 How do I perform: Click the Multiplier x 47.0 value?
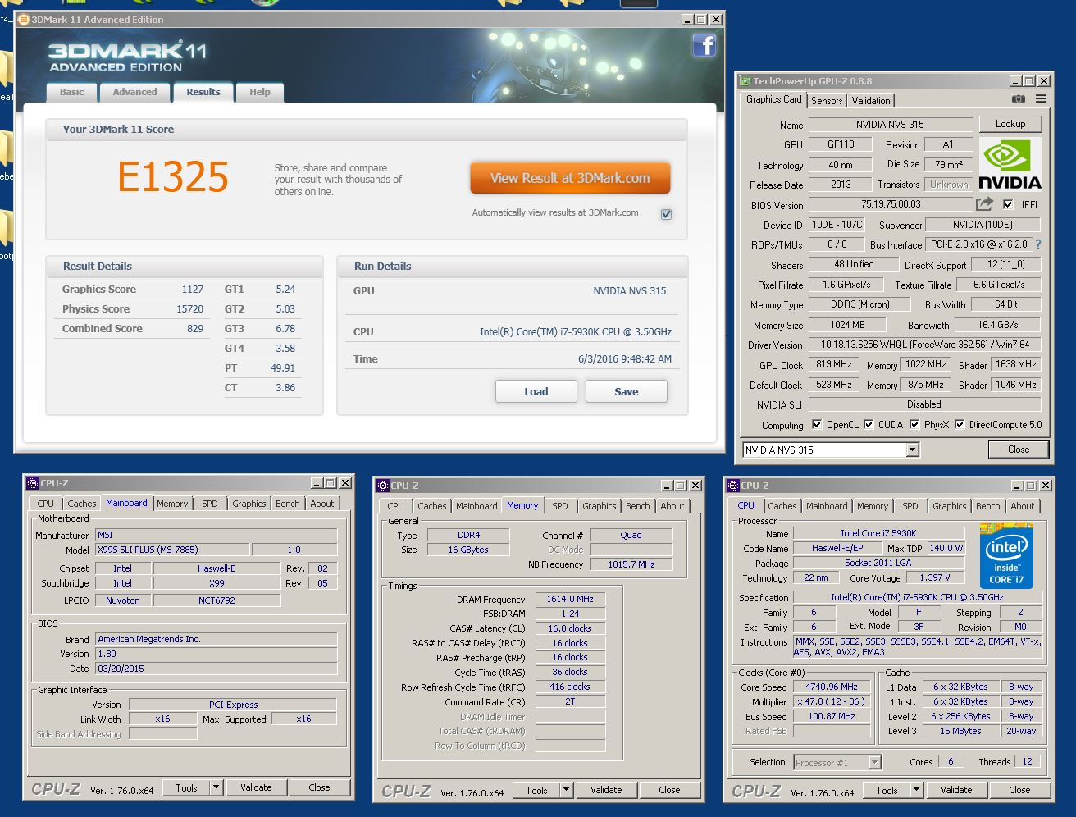pos(832,701)
